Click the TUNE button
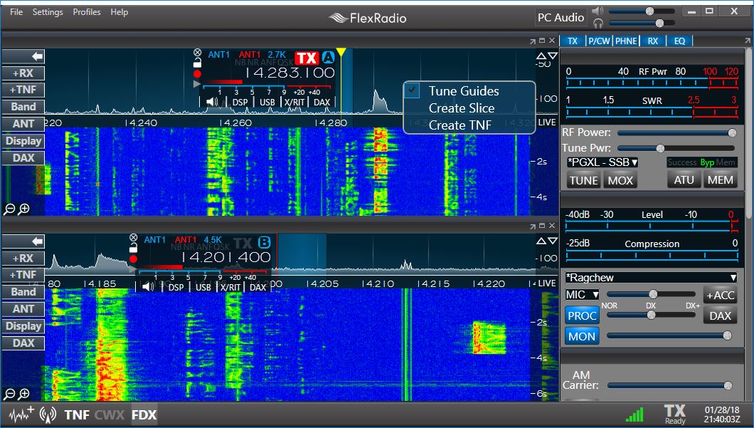The height and width of the screenshot is (428, 754). click(583, 179)
